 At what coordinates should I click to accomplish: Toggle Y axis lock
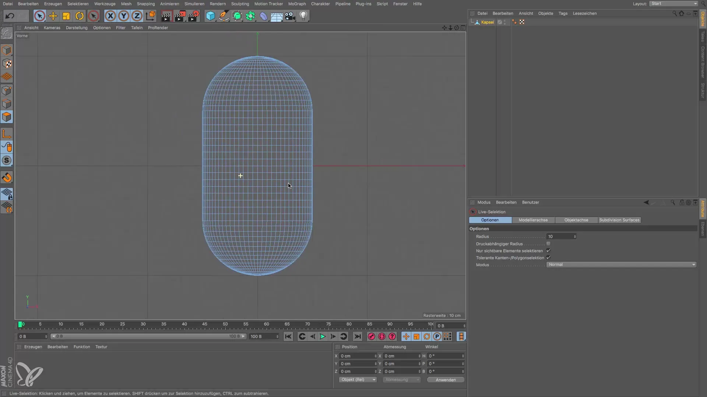124,16
